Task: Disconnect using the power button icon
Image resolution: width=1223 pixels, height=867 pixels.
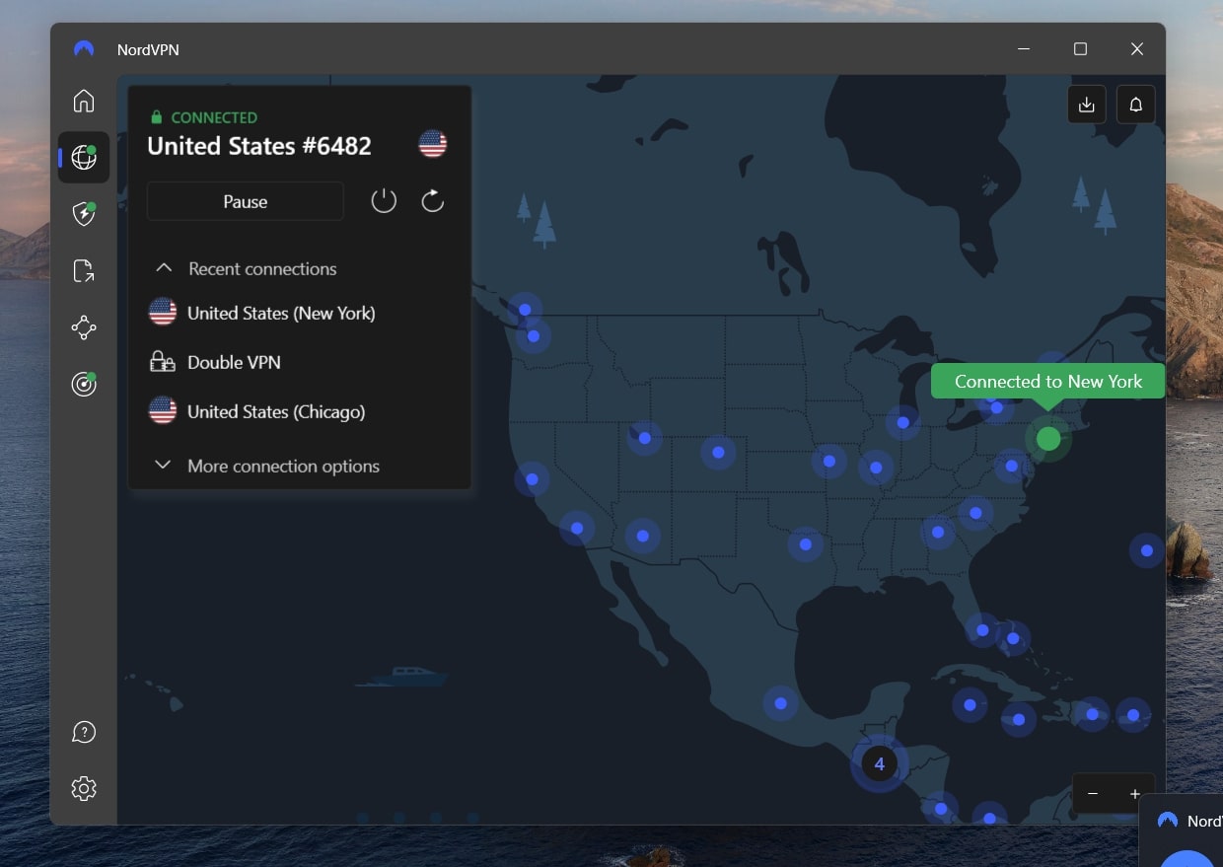Action: [384, 200]
